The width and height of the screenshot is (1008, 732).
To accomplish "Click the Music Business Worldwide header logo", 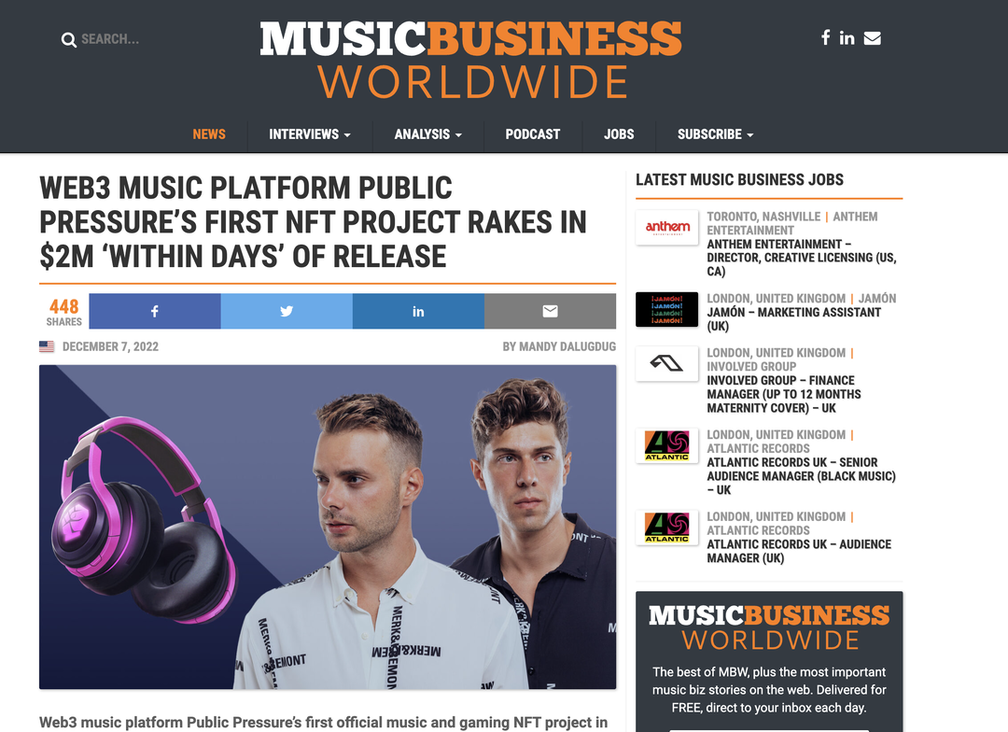I will click(x=470, y=59).
